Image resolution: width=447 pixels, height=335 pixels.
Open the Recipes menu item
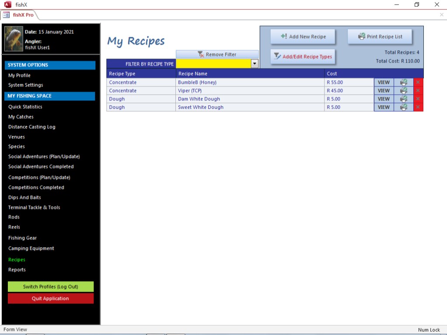click(x=17, y=259)
